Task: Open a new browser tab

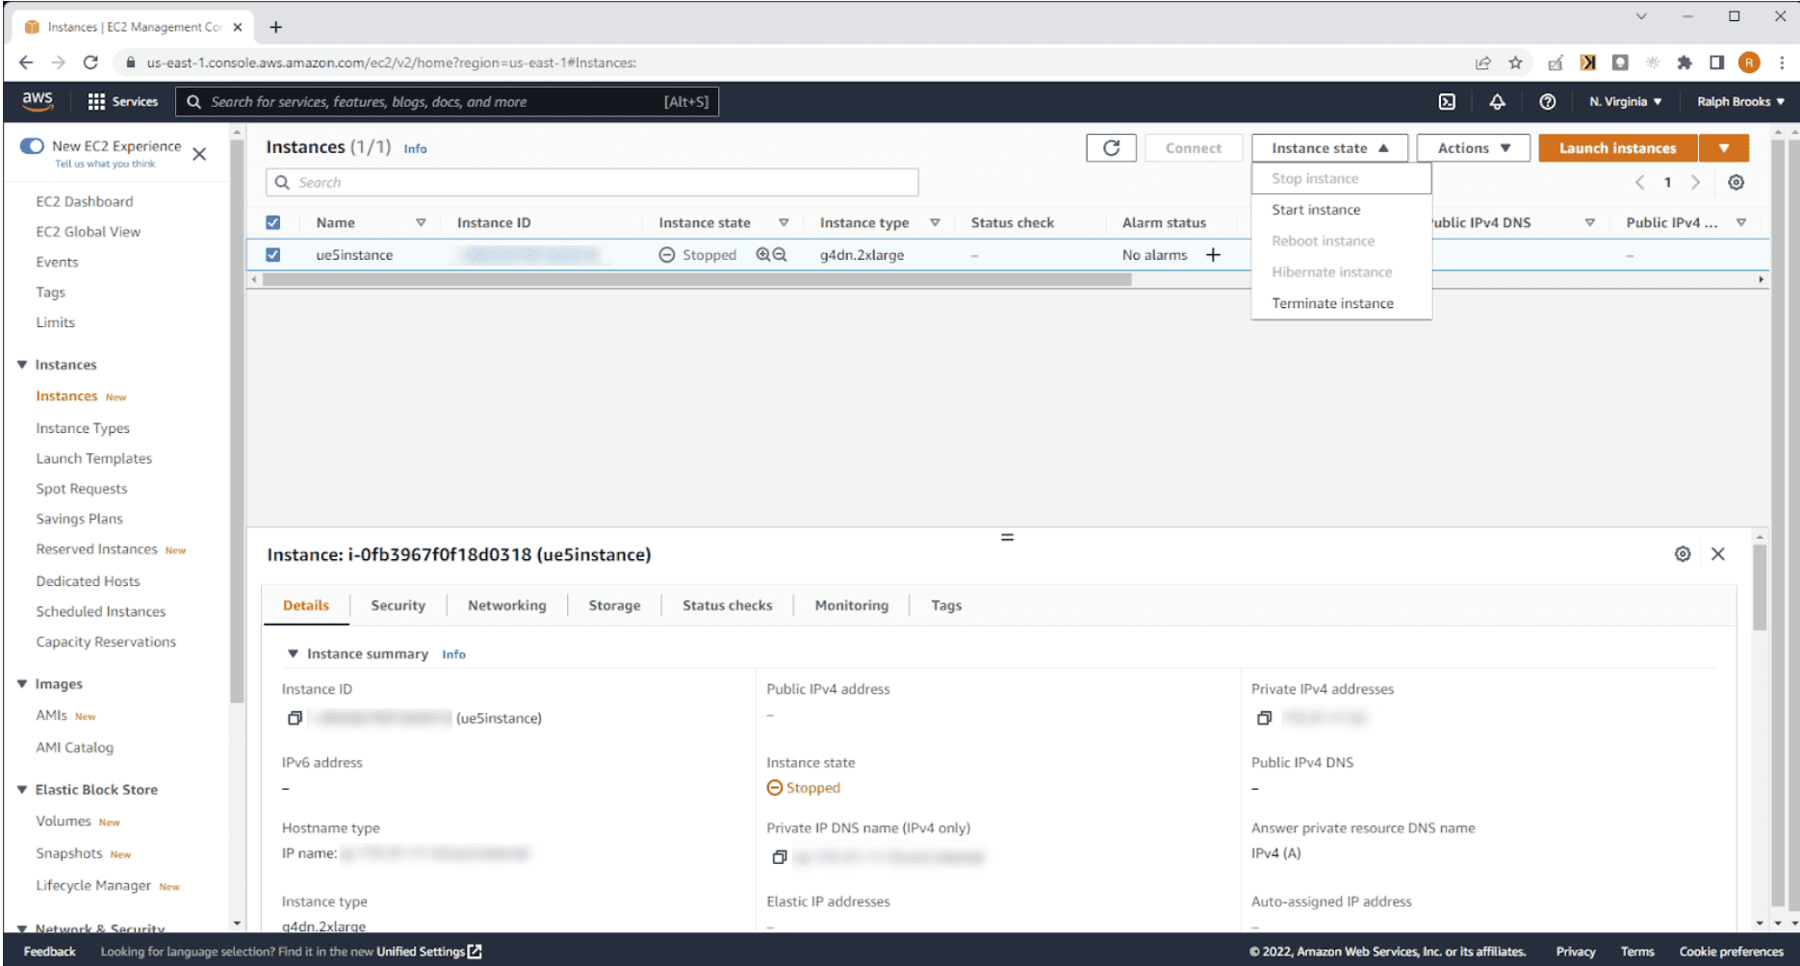Action: pos(275,27)
